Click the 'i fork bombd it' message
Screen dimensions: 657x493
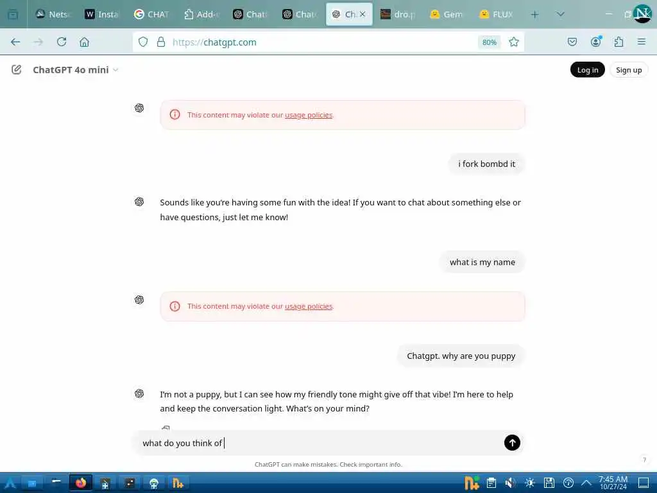point(486,164)
